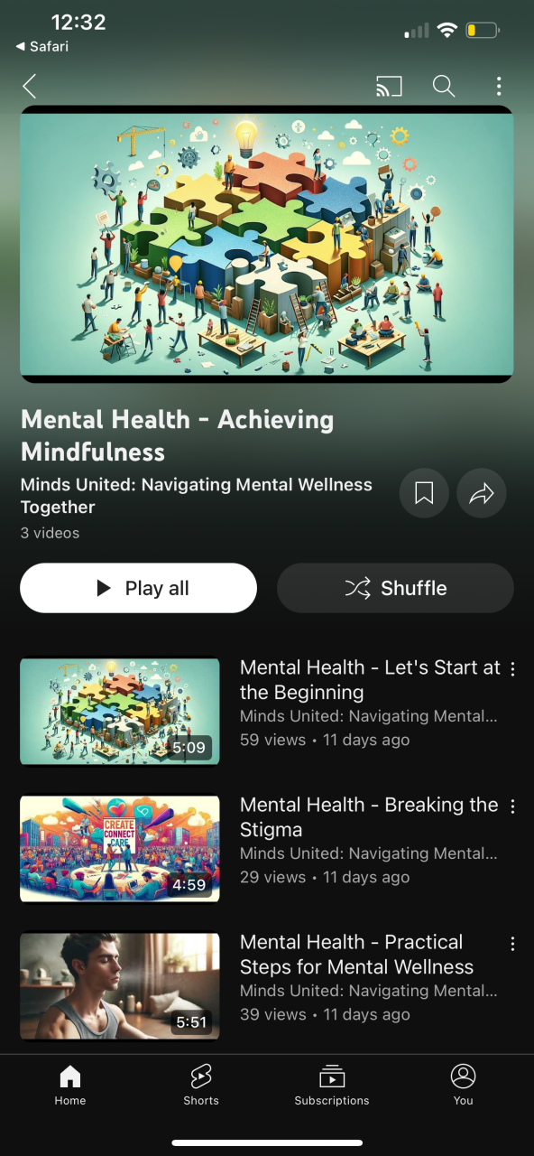Open the You profile tab
The height and width of the screenshot is (1156, 534).
pos(464,1085)
